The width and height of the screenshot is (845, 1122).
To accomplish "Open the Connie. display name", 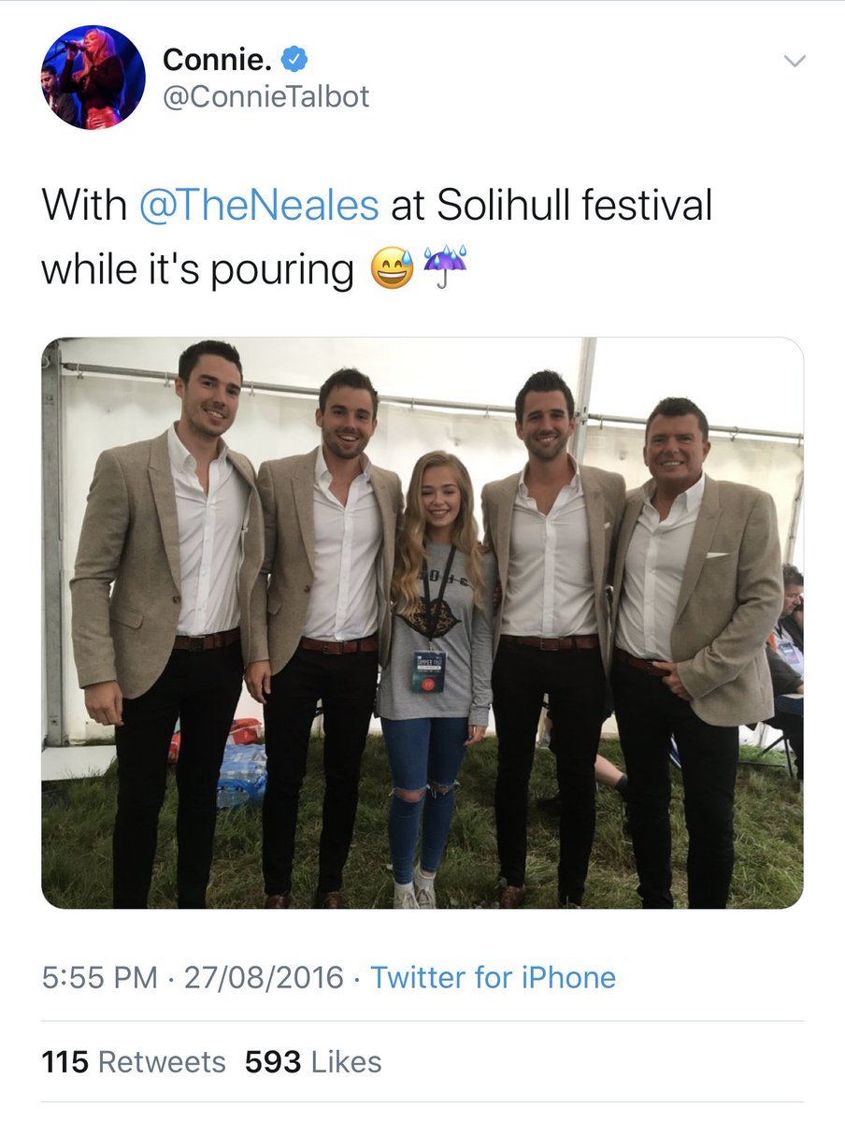I will tap(219, 60).
